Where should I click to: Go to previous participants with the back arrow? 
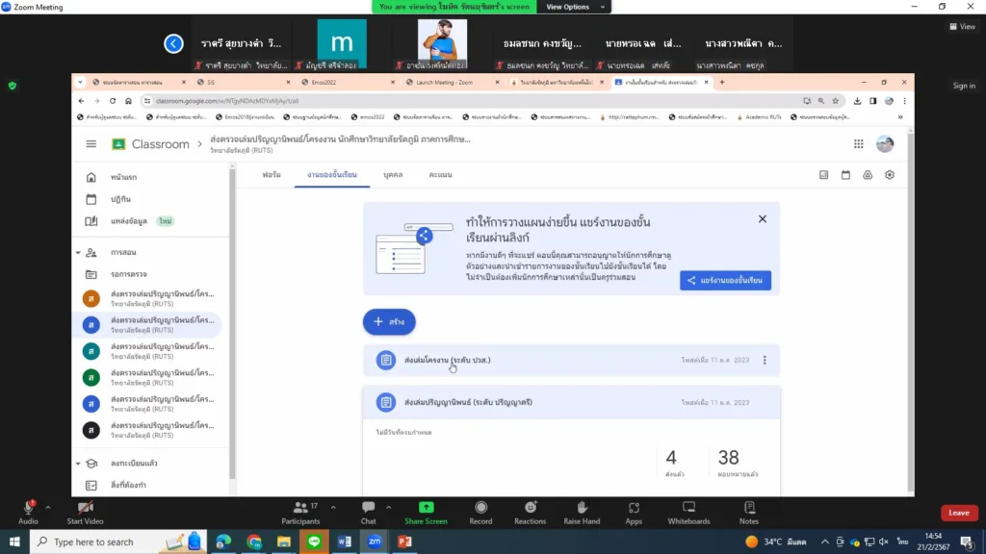pyautogui.click(x=173, y=43)
